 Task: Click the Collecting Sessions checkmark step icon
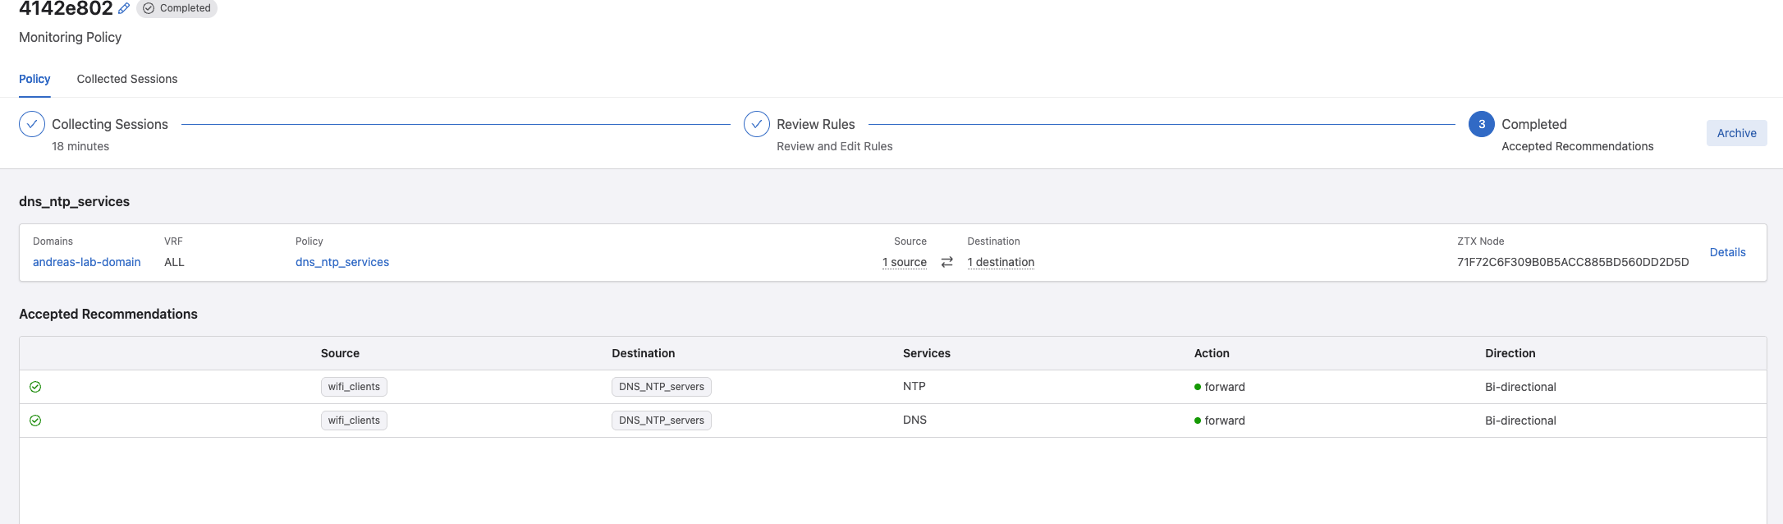coord(32,124)
